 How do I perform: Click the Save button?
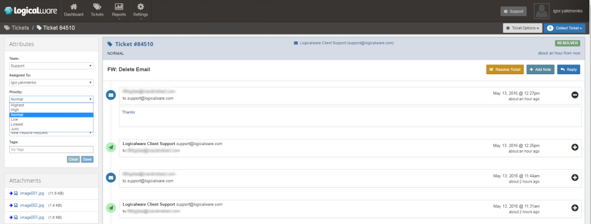click(88, 160)
